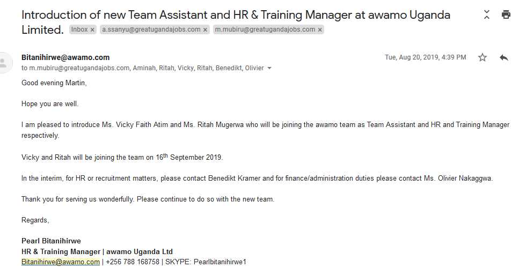
Task: Click the signature name Pearl Bitanihirwe
Action: [x=52, y=241]
